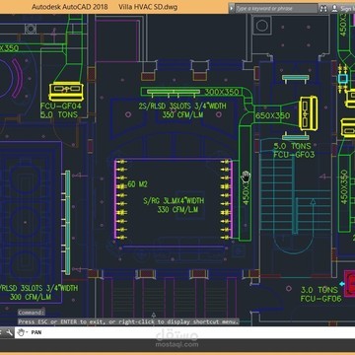This screenshot has width=355, height=355.
Task: Click the 'Villa HVAC SD.dwg' title text
Action: coord(148,7)
